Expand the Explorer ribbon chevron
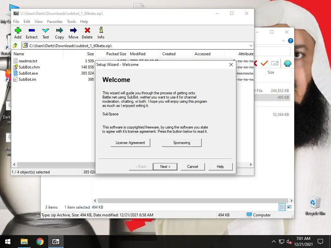 [x=283, y=41]
